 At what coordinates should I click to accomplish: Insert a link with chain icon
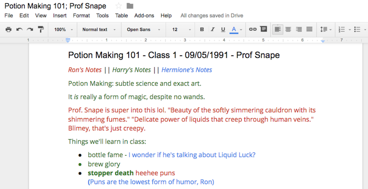tap(253, 29)
